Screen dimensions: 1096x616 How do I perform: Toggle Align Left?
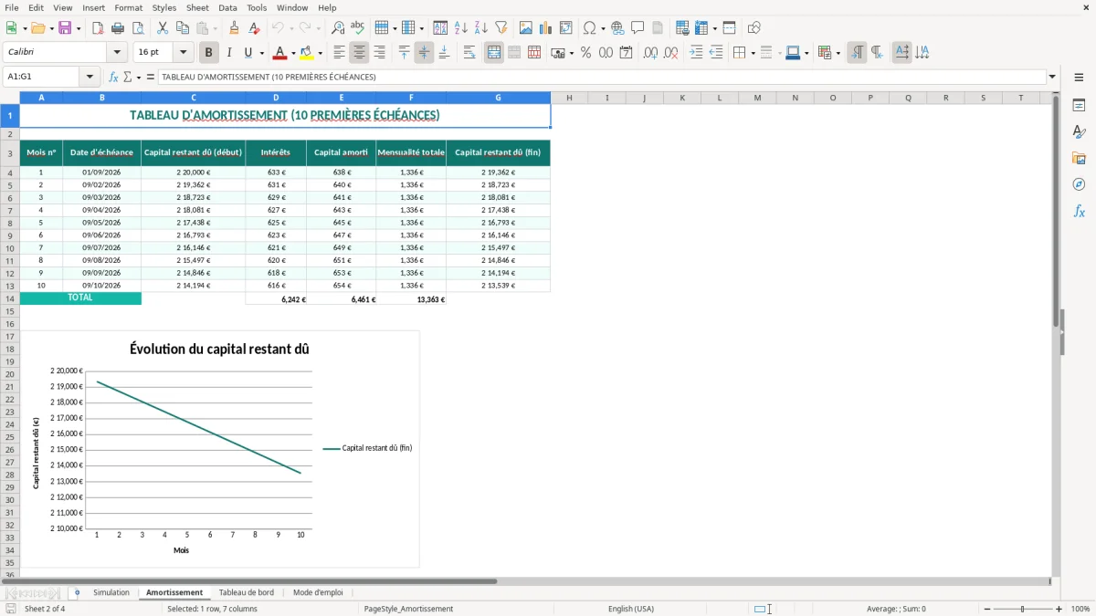(x=340, y=53)
